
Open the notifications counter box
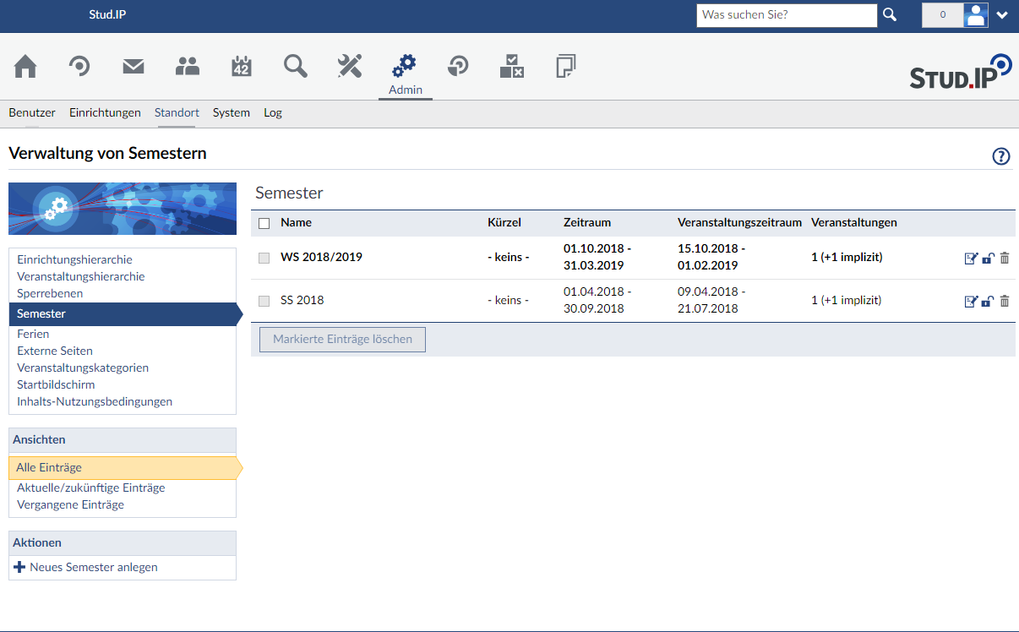pyautogui.click(x=942, y=15)
